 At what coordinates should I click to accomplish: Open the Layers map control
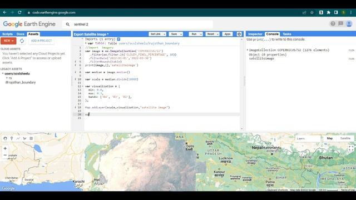tap(308, 138)
